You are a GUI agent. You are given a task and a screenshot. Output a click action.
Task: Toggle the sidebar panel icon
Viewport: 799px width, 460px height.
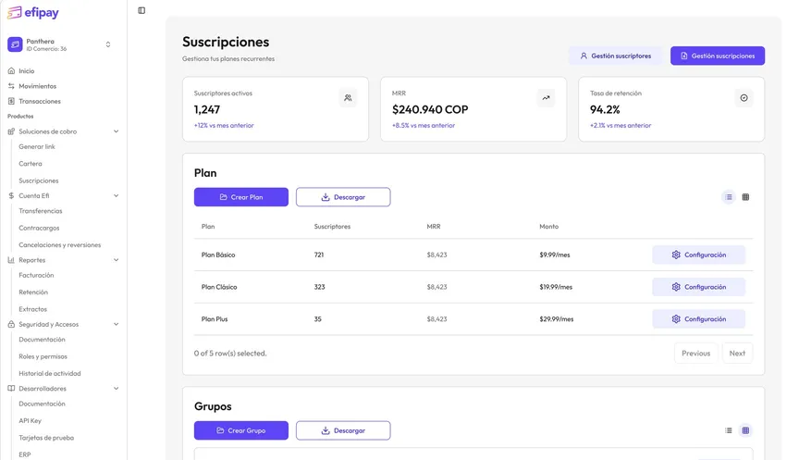[x=141, y=10]
